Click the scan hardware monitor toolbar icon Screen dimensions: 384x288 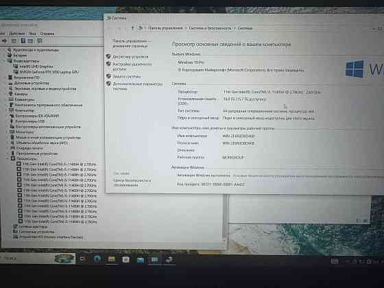(x=40, y=40)
